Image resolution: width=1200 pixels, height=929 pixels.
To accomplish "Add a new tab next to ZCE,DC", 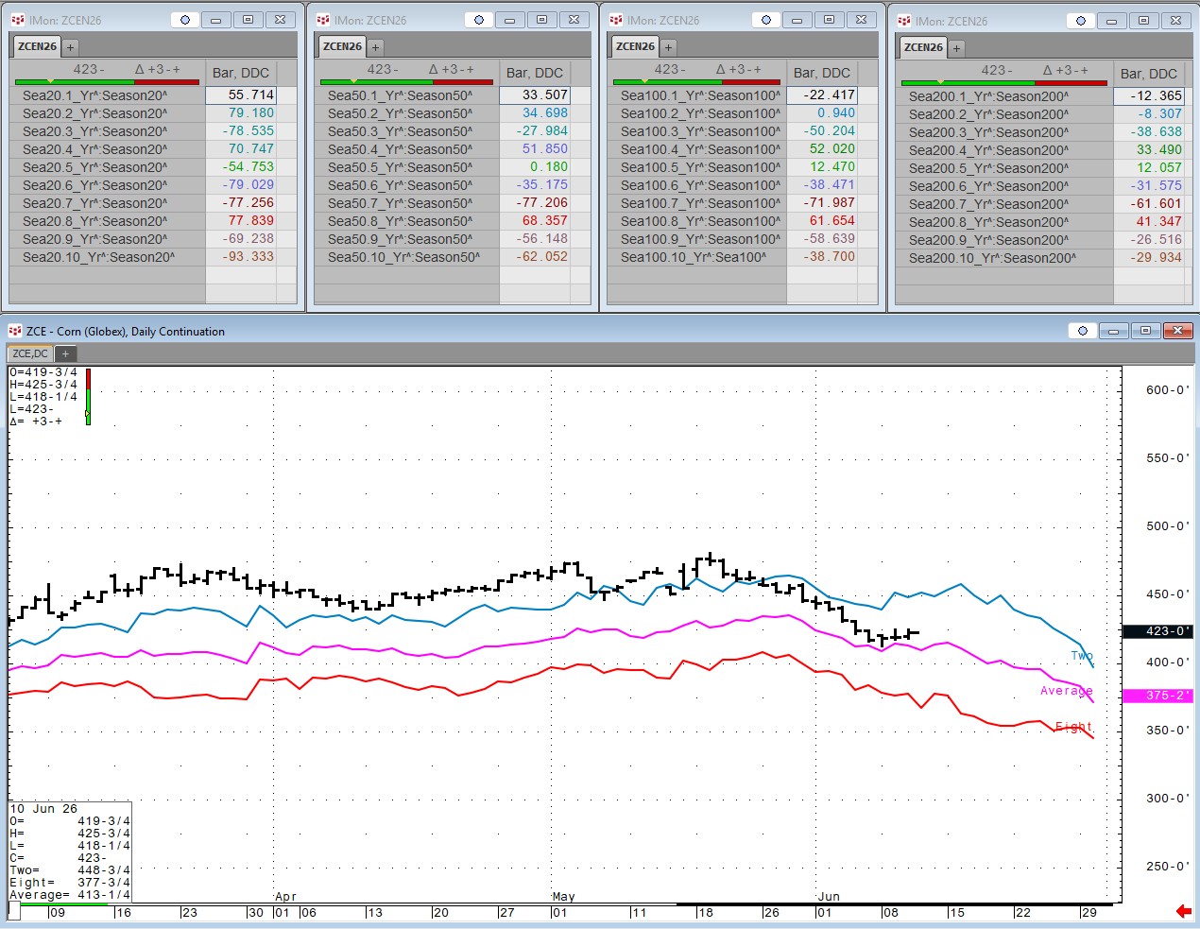I will click(66, 353).
